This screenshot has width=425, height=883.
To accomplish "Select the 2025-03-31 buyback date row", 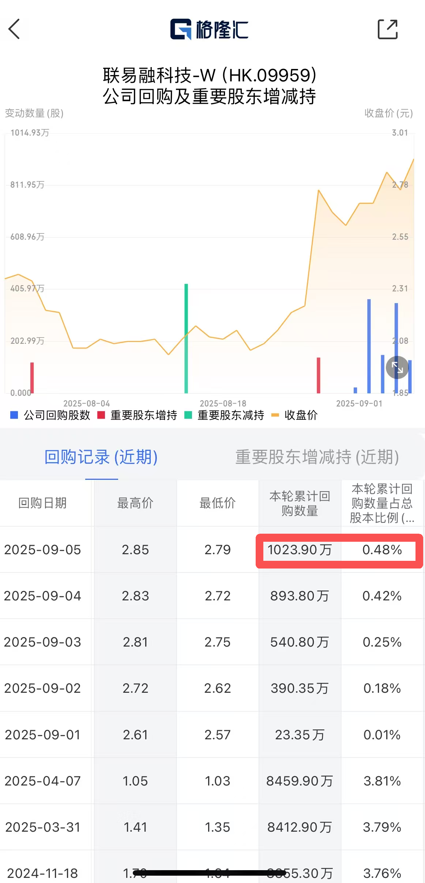I will pos(42,827).
